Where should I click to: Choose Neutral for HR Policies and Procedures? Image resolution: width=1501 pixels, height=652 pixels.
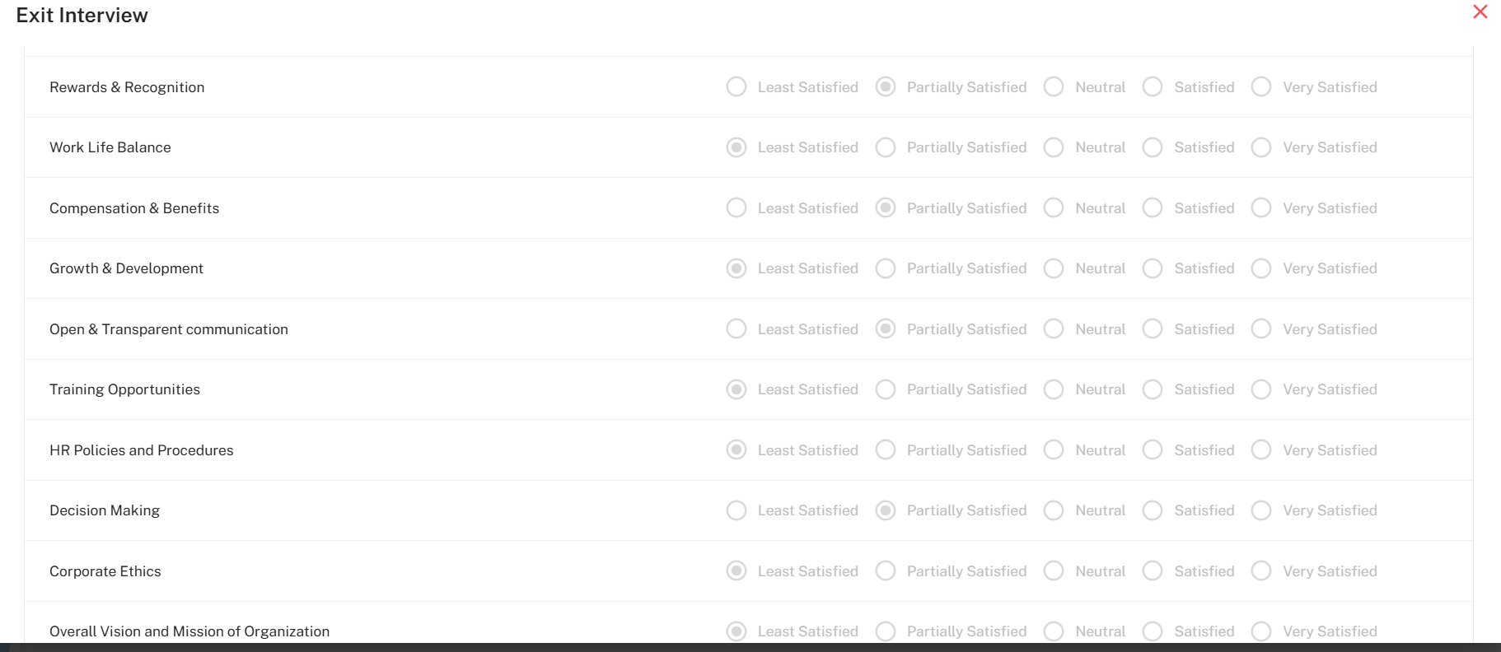tap(1054, 450)
